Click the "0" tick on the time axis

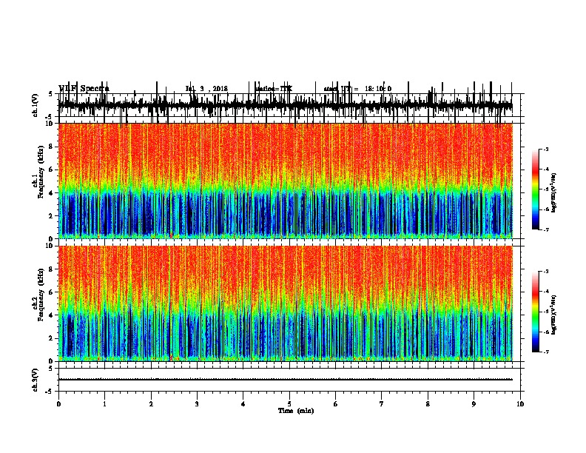click(58, 404)
